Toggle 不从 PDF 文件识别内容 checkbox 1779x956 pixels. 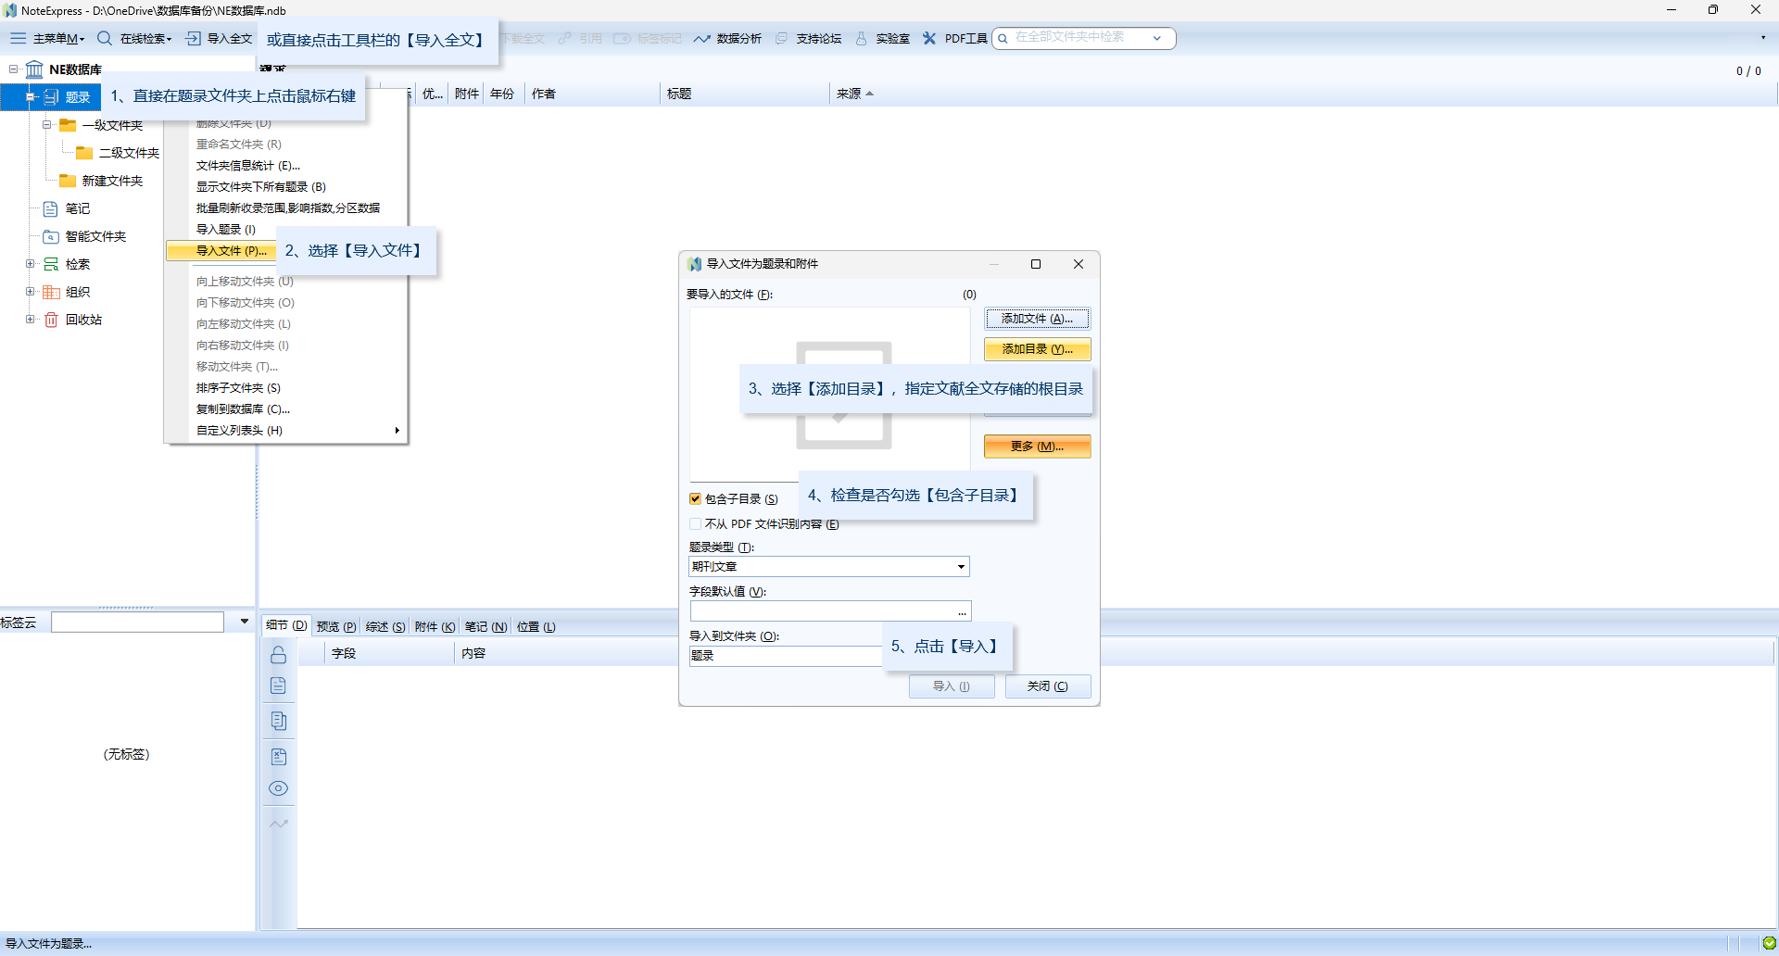click(x=695, y=523)
